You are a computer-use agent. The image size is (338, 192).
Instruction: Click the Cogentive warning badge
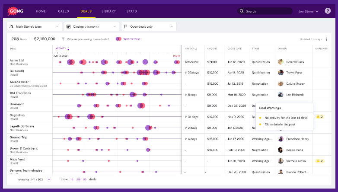tap(320, 117)
